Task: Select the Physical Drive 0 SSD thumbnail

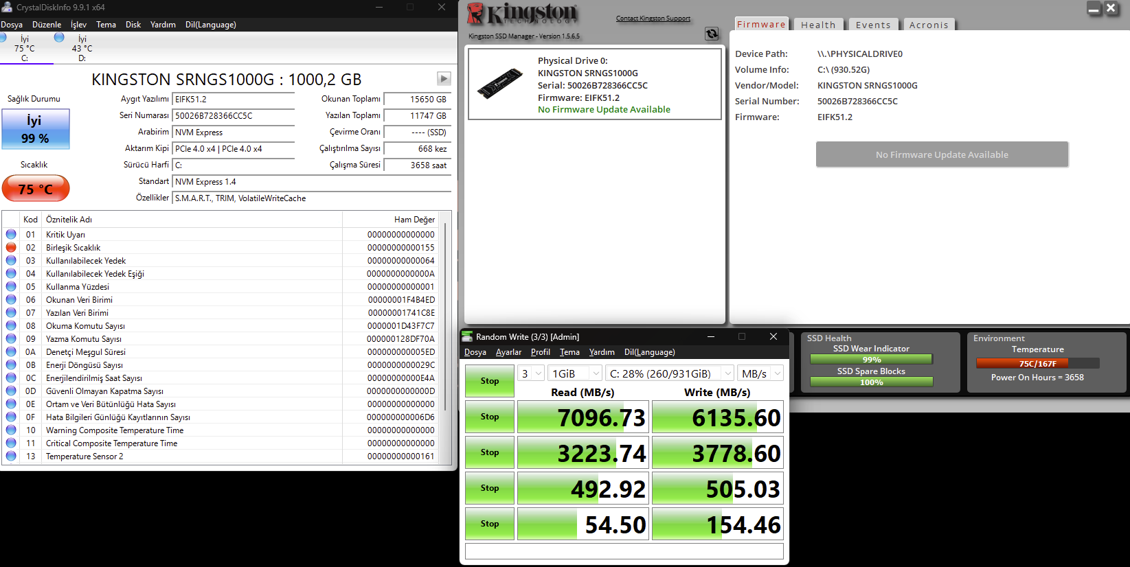Action: pyautogui.click(x=499, y=83)
